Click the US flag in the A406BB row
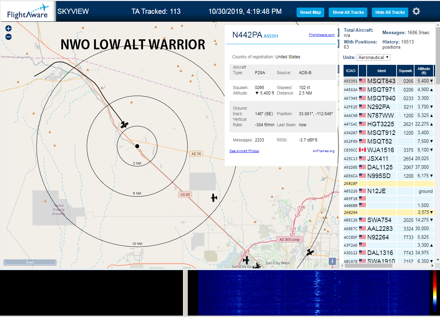 tap(362, 205)
